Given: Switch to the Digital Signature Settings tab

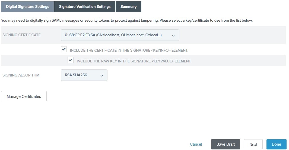Looking at the screenshot, I should [x=27, y=7].
